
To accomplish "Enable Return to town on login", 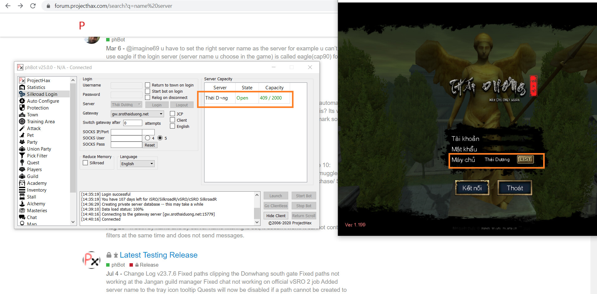I will click(148, 85).
